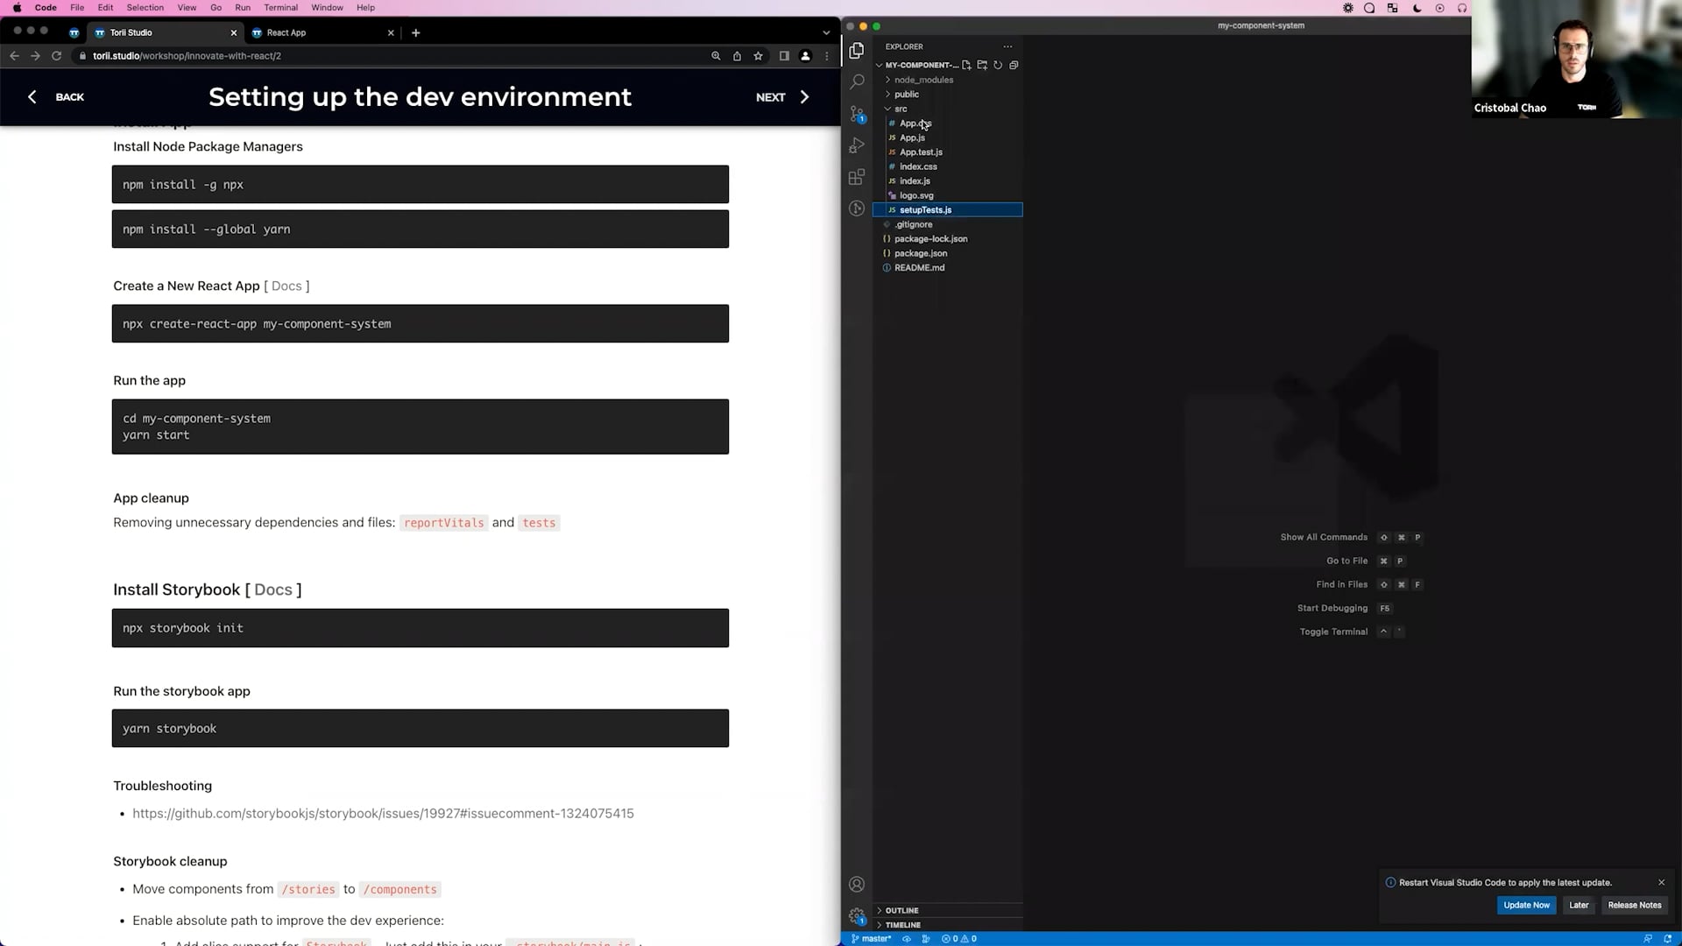Image resolution: width=1682 pixels, height=946 pixels.
Task: Open the notifications bell in VS Code status bar
Action: click(x=1668, y=938)
